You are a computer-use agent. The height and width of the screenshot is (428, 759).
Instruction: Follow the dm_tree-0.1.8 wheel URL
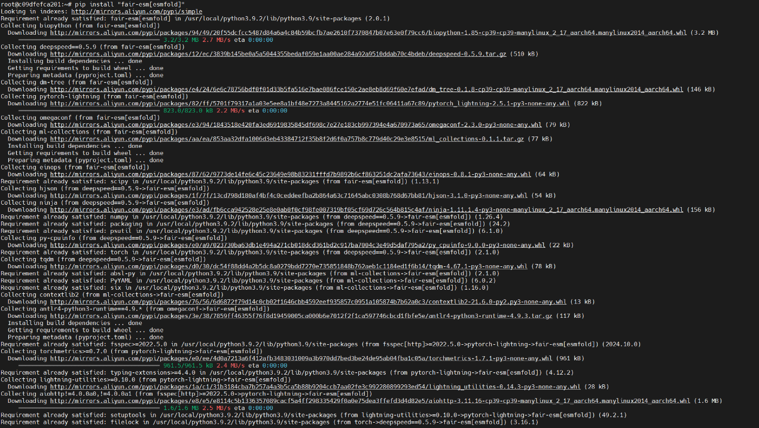pos(367,89)
